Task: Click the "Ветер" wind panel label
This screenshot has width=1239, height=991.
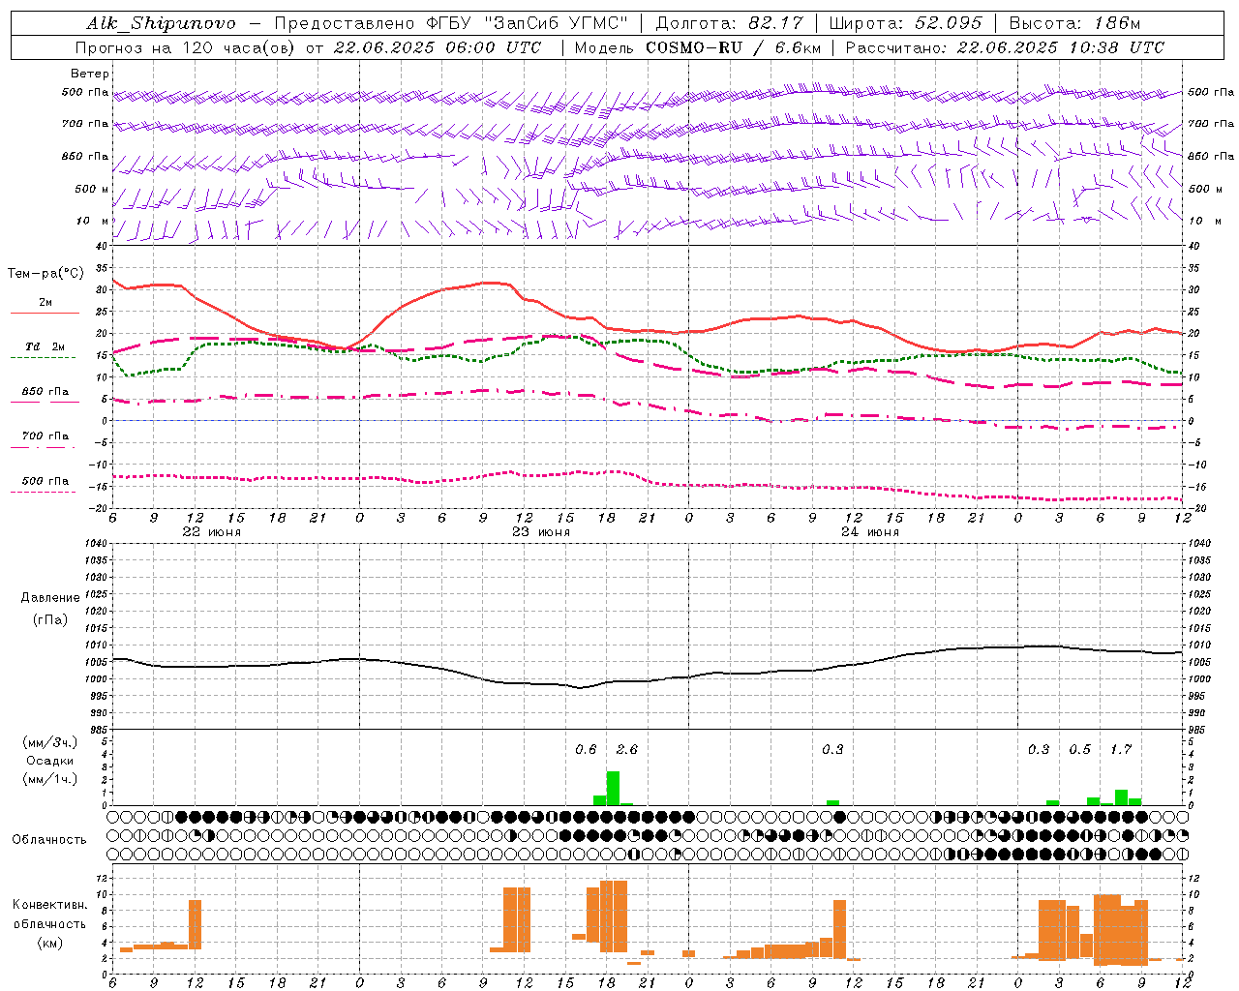Action: tap(90, 74)
